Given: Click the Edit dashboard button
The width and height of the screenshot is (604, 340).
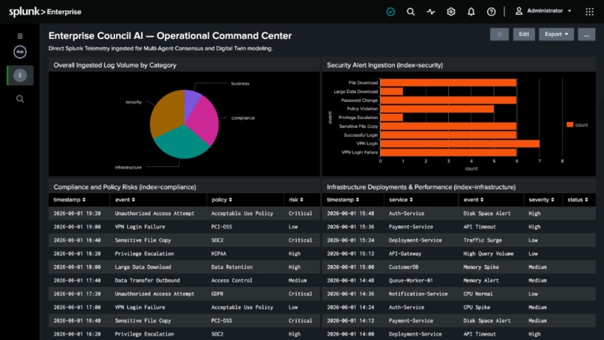Looking at the screenshot, I should 524,34.
